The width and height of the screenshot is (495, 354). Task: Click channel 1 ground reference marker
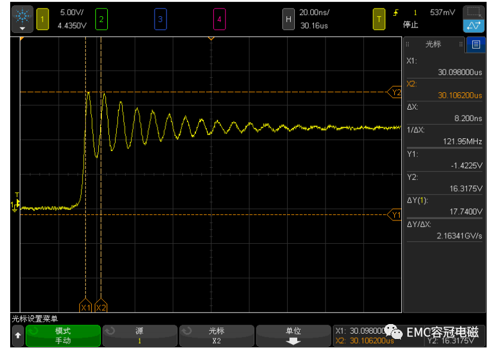[14, 206]
